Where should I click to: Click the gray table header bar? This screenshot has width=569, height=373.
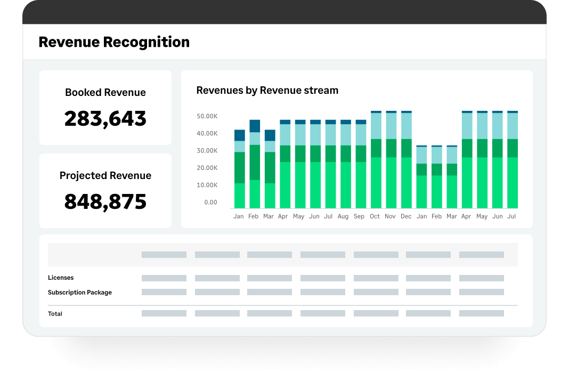coord(284,254)
